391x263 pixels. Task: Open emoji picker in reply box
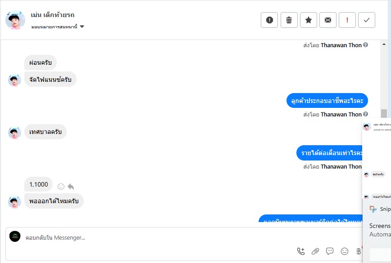point(345,251)
